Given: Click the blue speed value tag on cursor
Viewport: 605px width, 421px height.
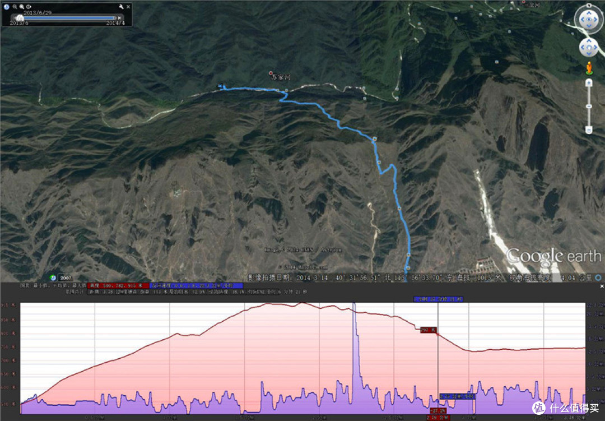Looking at the screenshot, I should click(457, 396).
